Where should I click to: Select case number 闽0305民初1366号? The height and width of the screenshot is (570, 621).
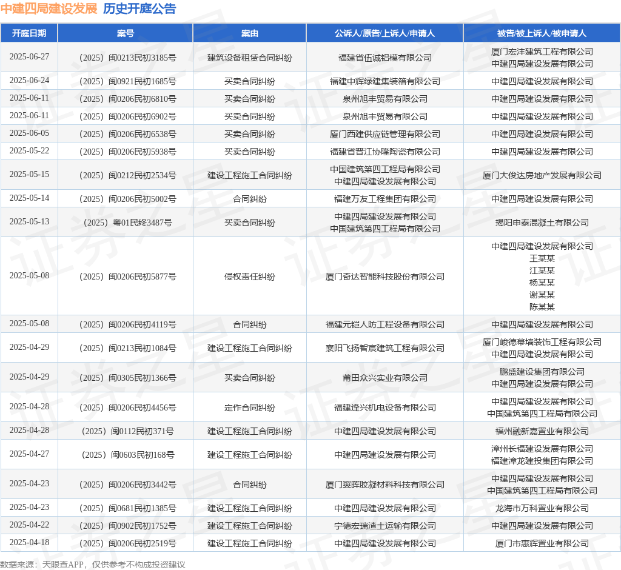(127, 378)
